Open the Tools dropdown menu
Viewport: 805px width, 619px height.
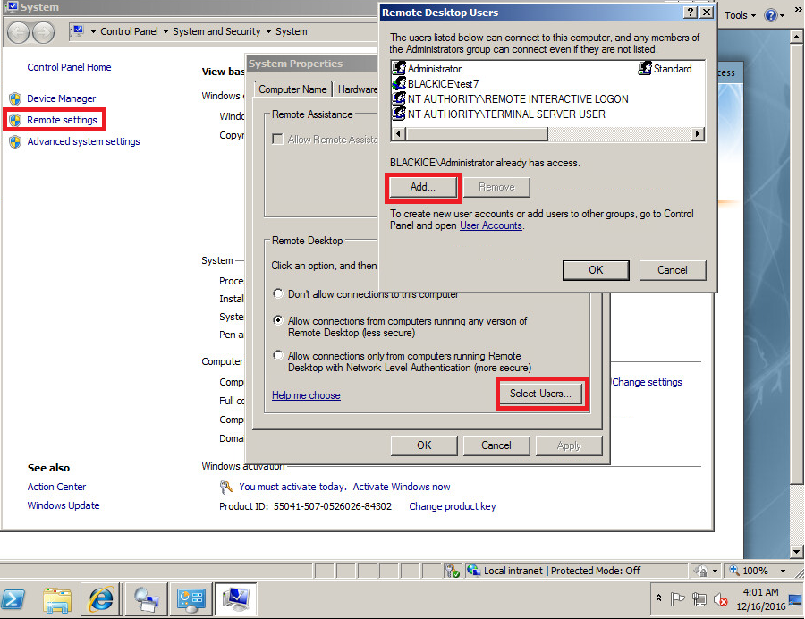pyautogui.click(x=740, y=14)
